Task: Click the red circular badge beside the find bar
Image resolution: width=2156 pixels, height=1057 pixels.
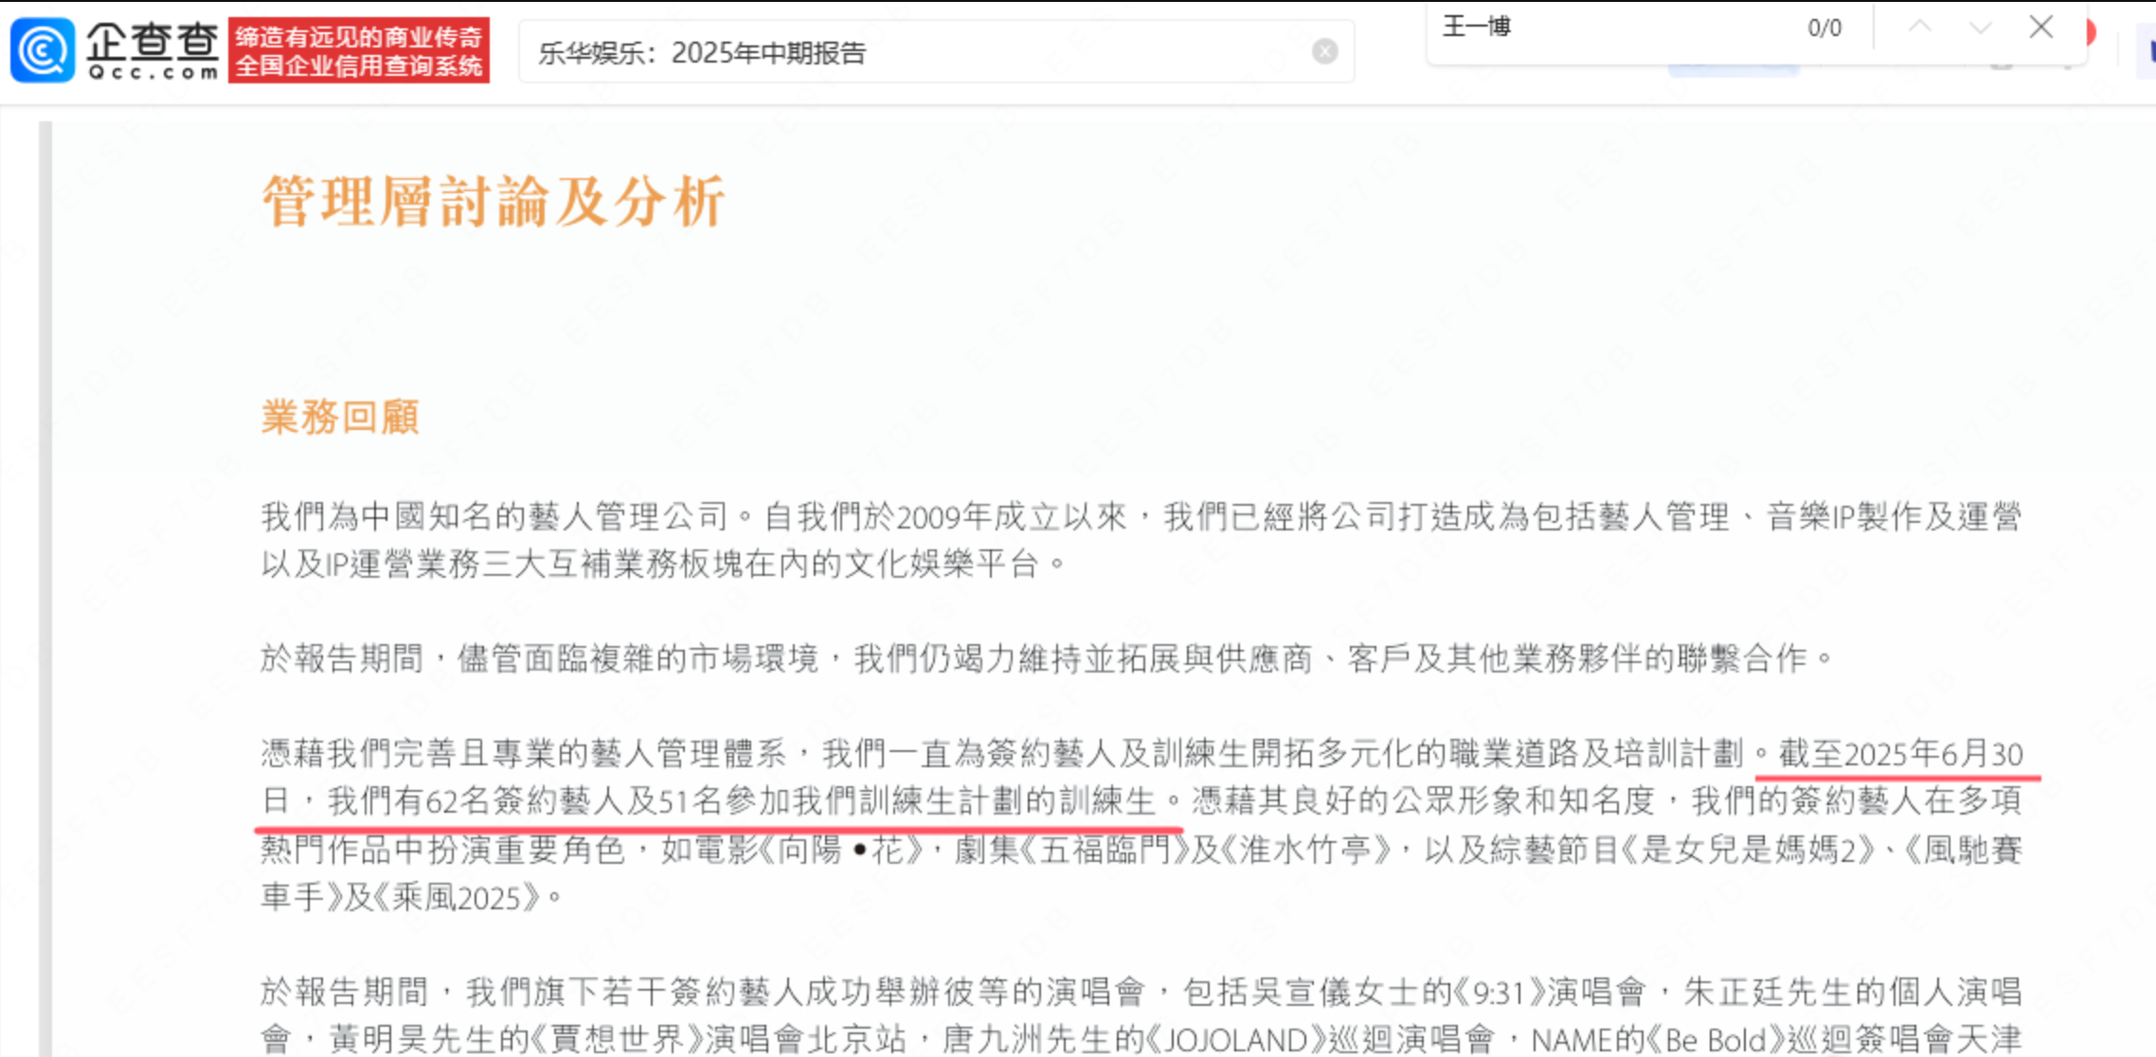Action: coord(2091,33)
